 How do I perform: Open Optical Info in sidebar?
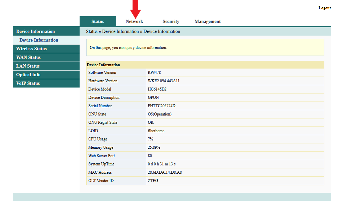point(46,75)
